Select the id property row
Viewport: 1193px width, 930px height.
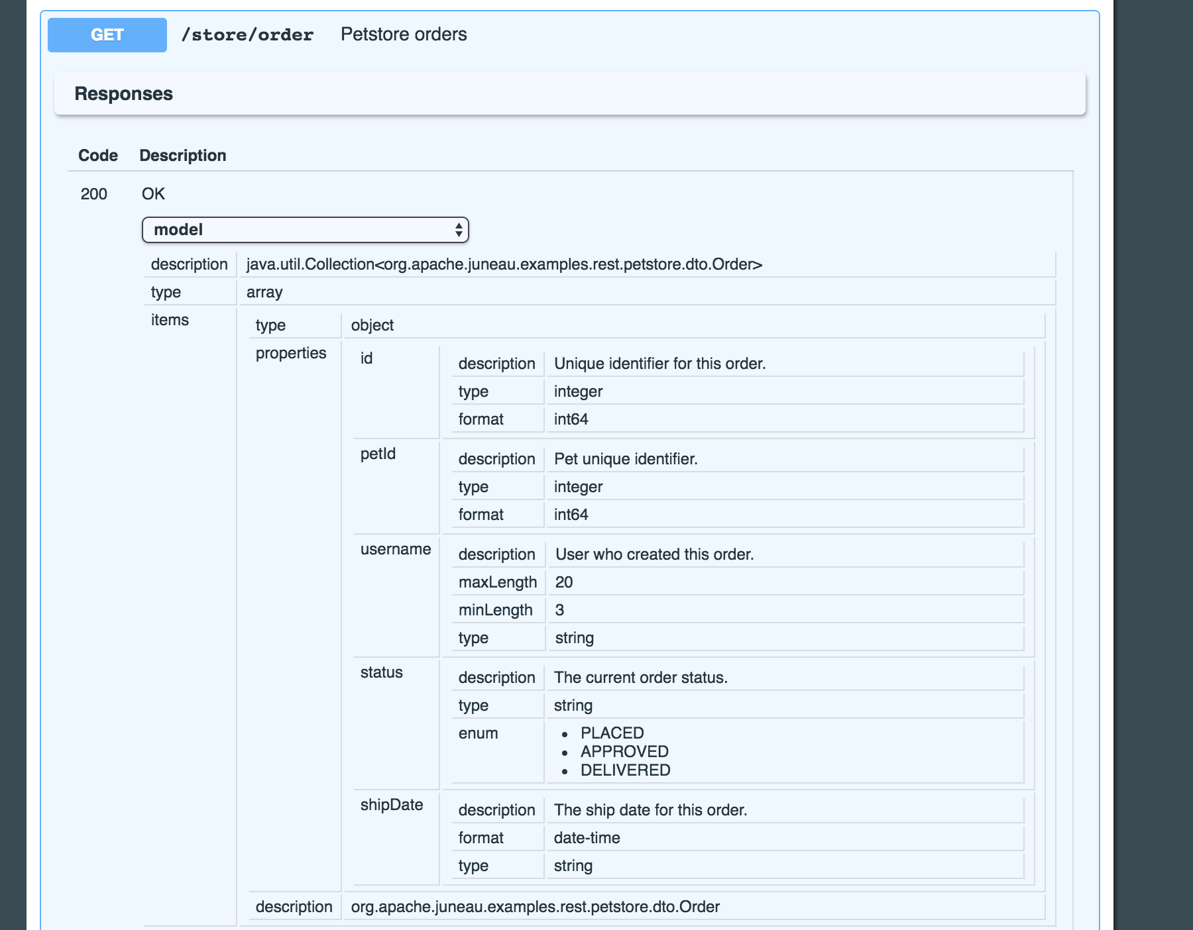tap(367, 358)
